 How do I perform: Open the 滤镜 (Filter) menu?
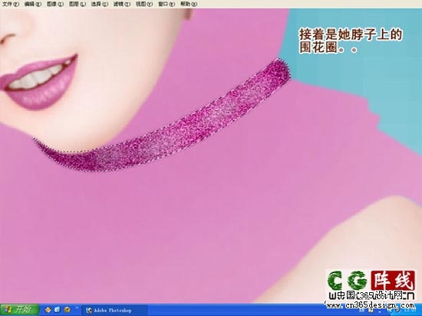click(122, 4)
